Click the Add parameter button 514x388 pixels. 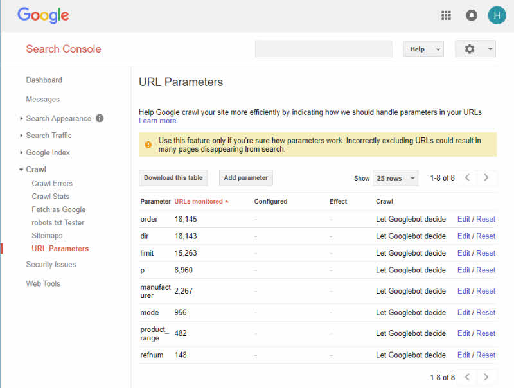[x=245, y=177]
